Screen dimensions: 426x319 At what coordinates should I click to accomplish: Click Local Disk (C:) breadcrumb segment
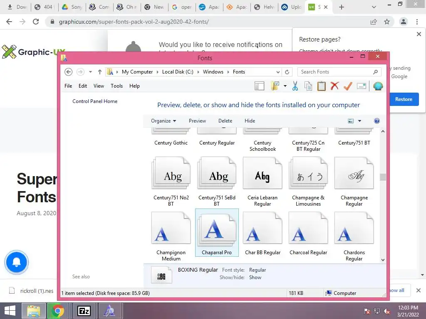pyautogui.click(x=178, y=72)
